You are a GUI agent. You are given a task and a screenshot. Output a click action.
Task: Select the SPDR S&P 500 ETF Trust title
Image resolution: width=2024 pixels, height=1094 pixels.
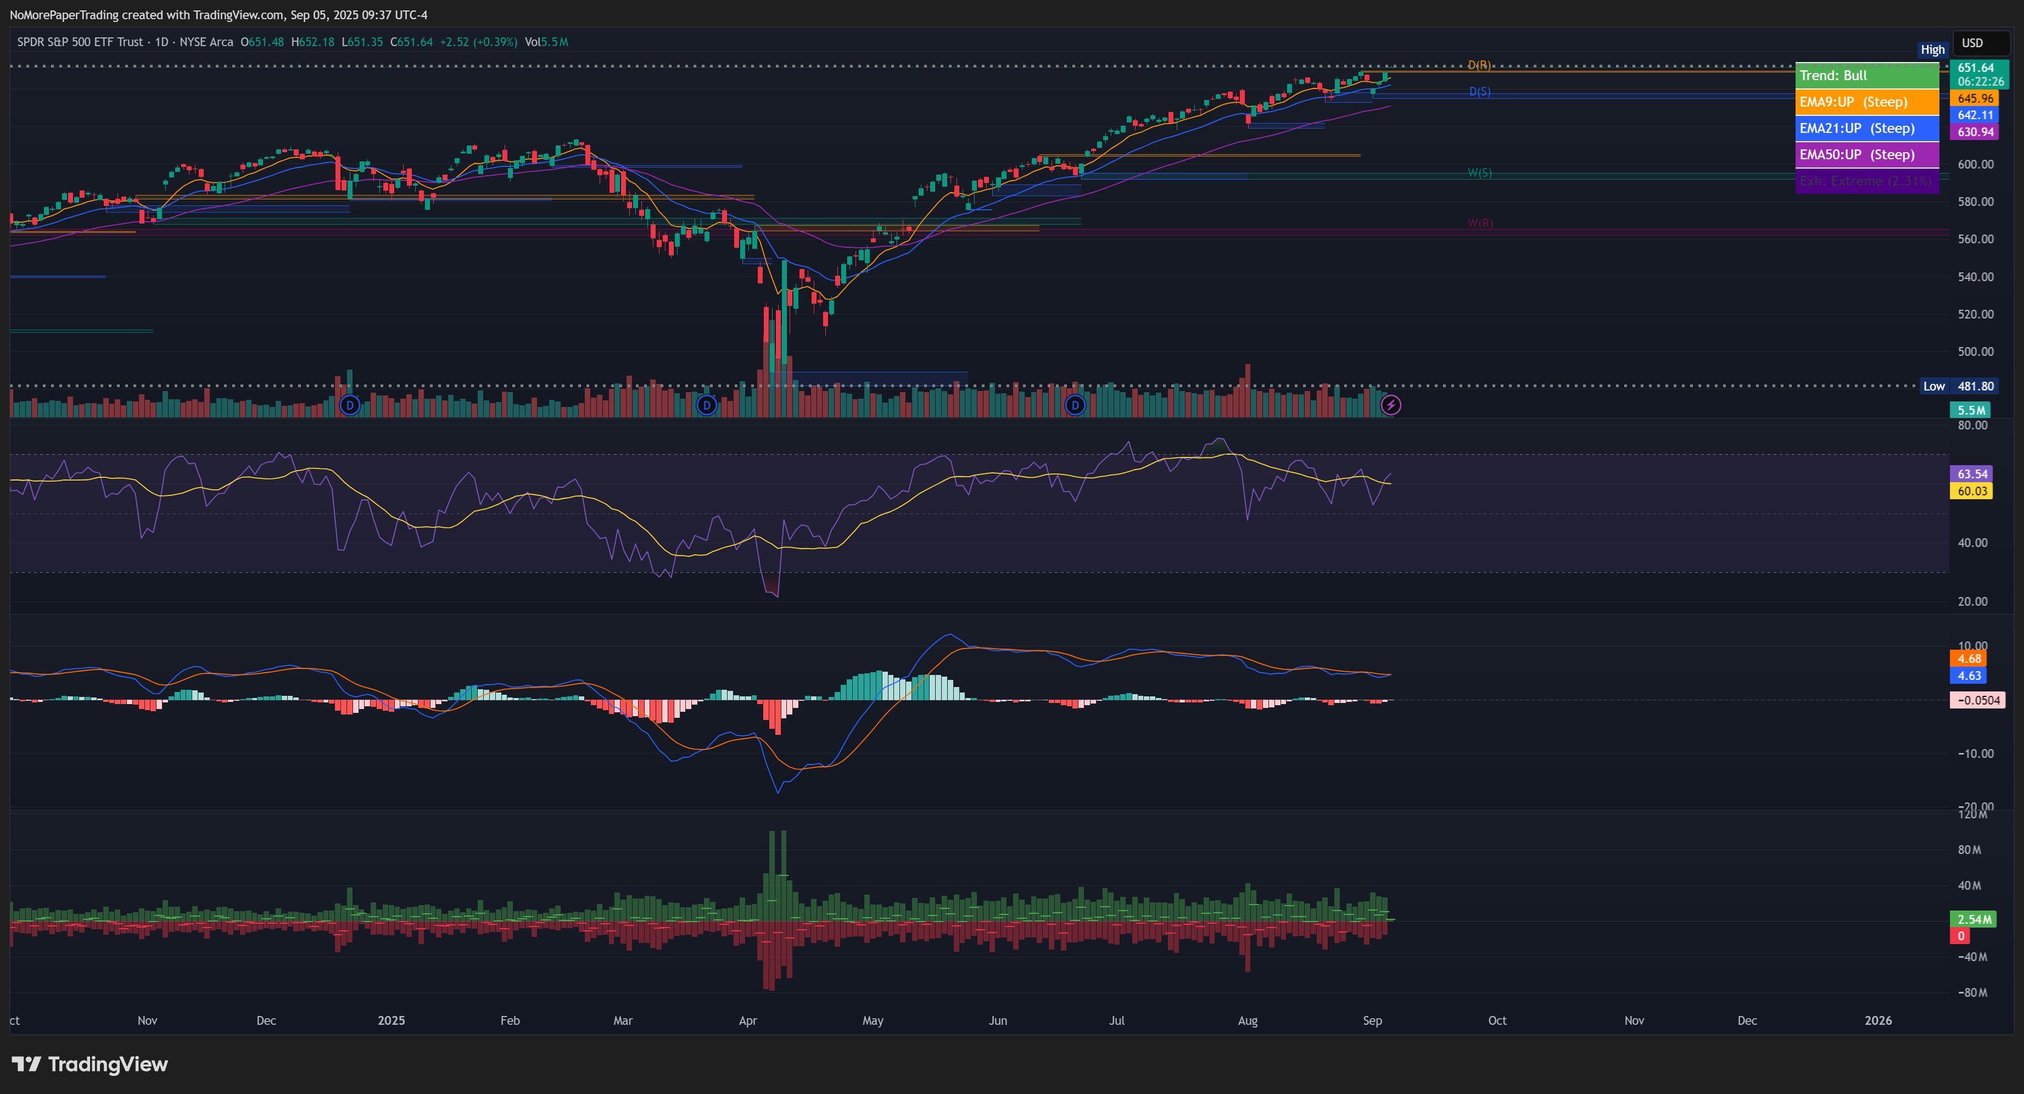click(80, 42)
